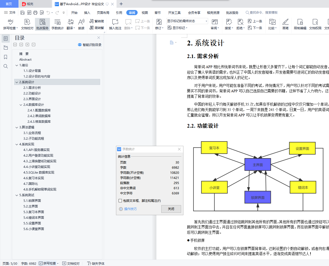Collapse the 1.绪论 tree node

point(17,65)
